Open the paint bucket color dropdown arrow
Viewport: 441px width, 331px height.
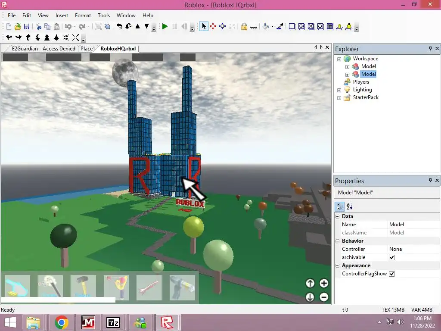pyautogui.click(x=272, y=27)
